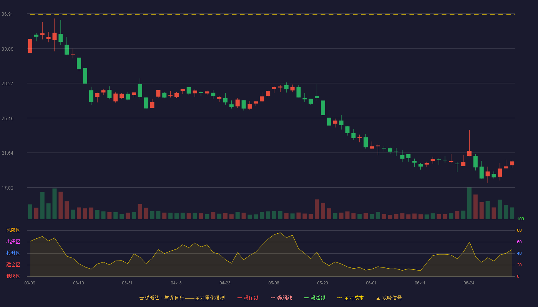The image size is (538, 307).
Task: Click the 06-24 date label
Action: click(469, 283)
